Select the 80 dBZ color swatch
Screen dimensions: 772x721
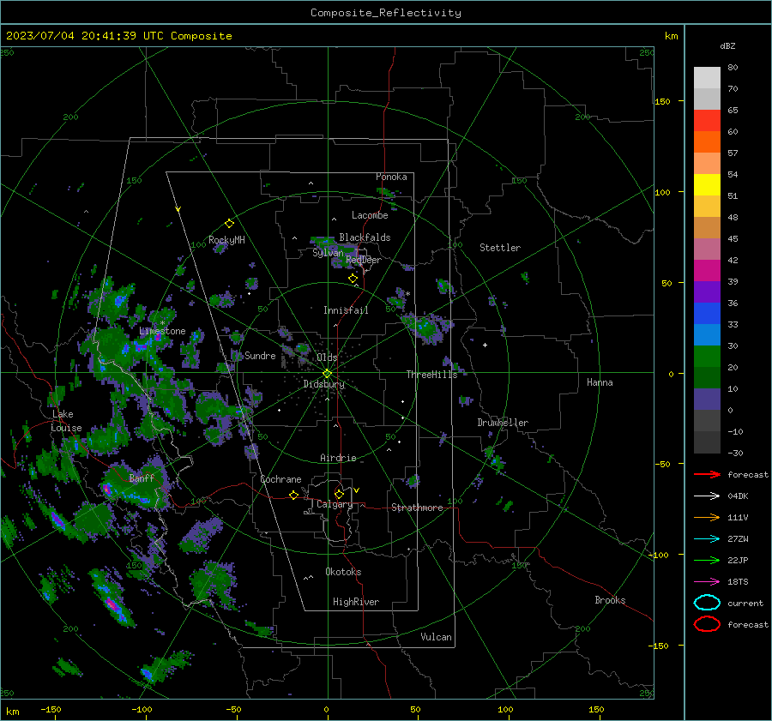tap(707, 77)
